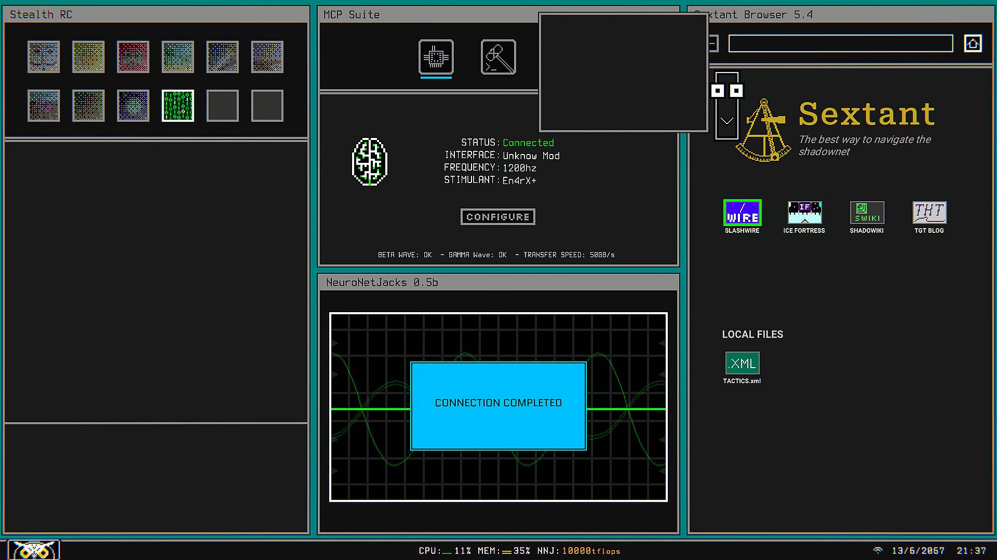
Task: Open the SLASHWIRE bookmark icon
Action: [x=742, y=213]
